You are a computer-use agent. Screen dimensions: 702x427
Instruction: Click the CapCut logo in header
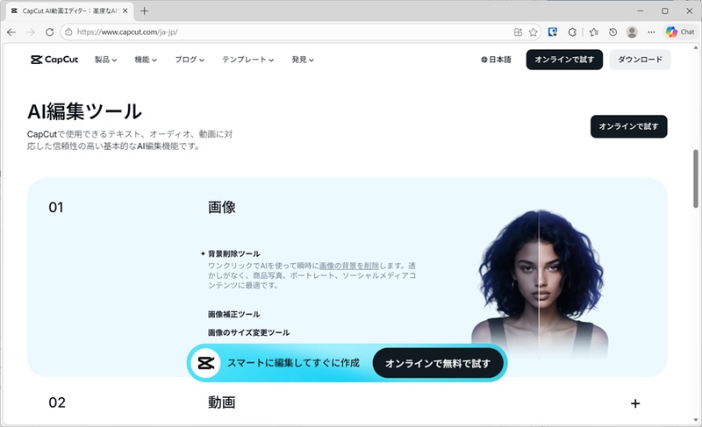pyautogui.click(x=54, y=60)
